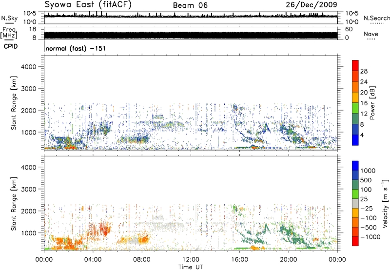The image size is (390, 270).
Task: Select the '-500' Velocity colorbar tick label
Action: [369, 228]
